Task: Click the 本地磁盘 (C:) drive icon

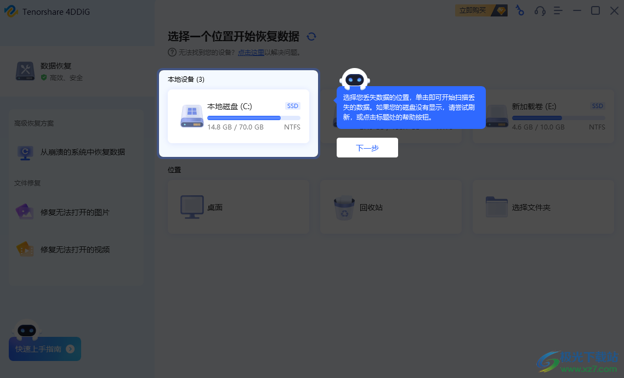Action: tap(192, 116)
